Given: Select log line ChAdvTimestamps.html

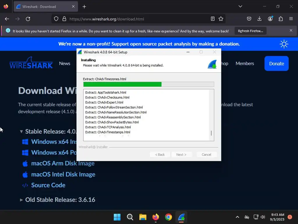Looking at the screenshot, I should click(108, 132).
